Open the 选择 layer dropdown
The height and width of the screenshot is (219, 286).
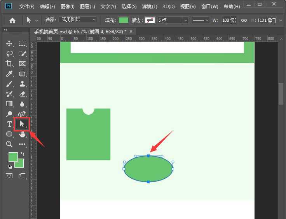click(78, 20)
